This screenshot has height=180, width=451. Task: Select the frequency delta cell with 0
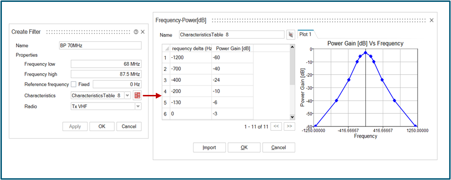(x=191, y=114)
